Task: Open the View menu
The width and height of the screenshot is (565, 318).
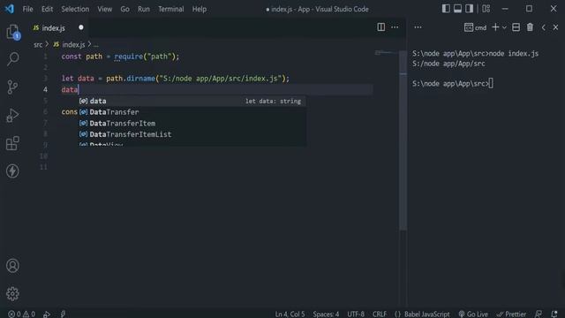Action: click(x=104, y=9)
